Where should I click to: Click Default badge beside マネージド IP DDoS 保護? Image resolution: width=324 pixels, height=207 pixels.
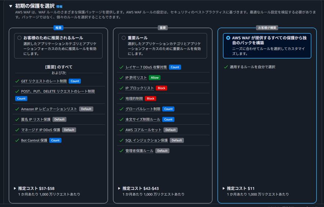click(69, 130)
